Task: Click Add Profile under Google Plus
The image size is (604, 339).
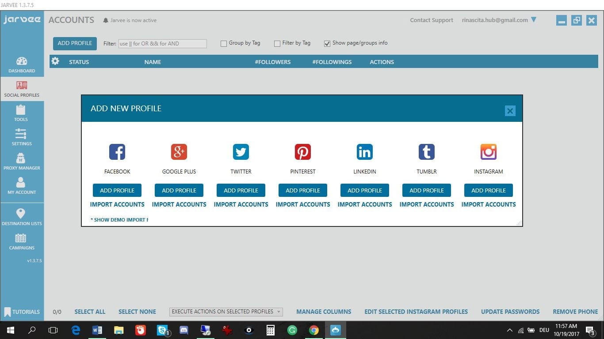Action: (179, 190)
